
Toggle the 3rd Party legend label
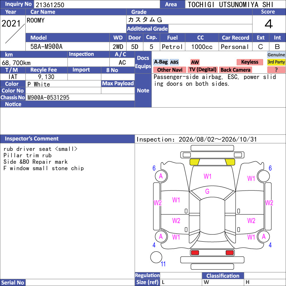276,62
